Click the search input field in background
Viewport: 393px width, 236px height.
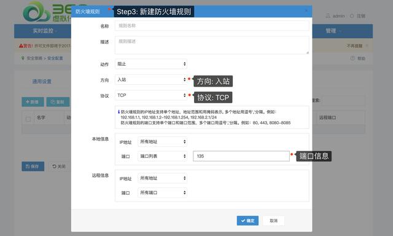(x=343, y=100)
